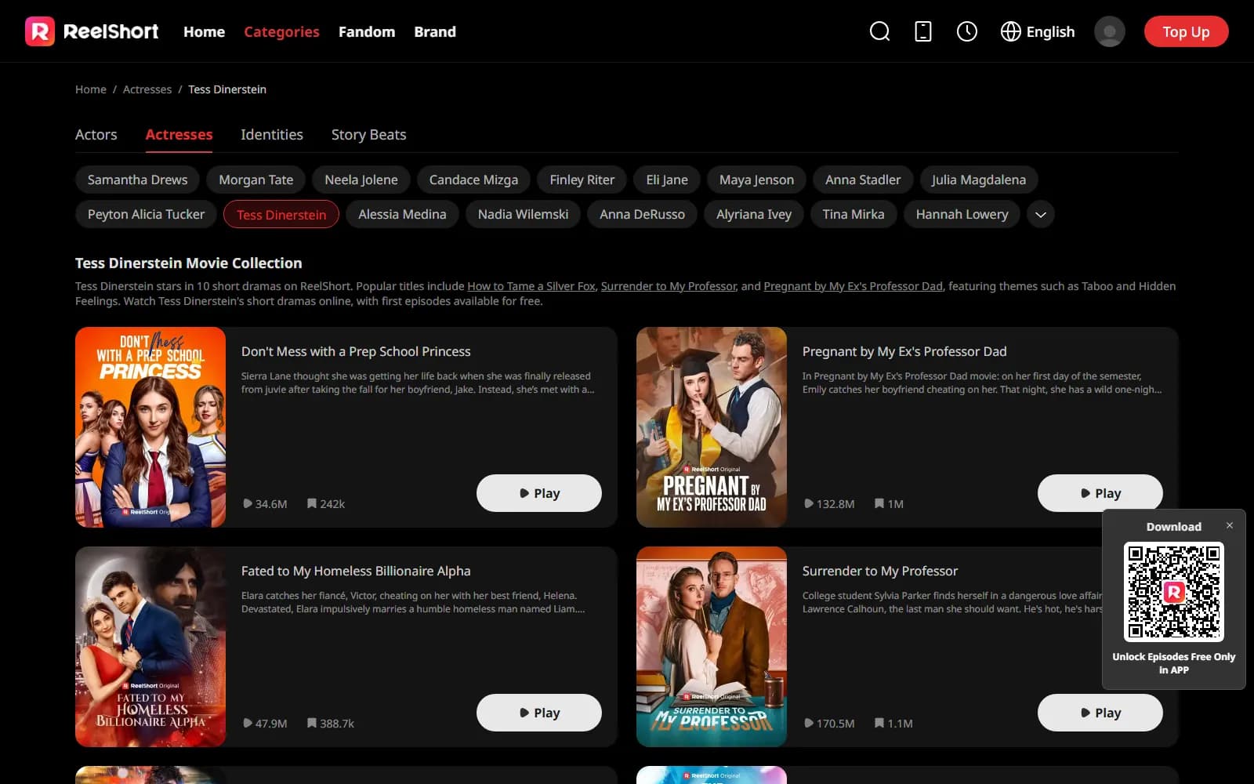
Task: Click Home breadcrumb link
Action: pyautogui.click(x=91, y=89)
